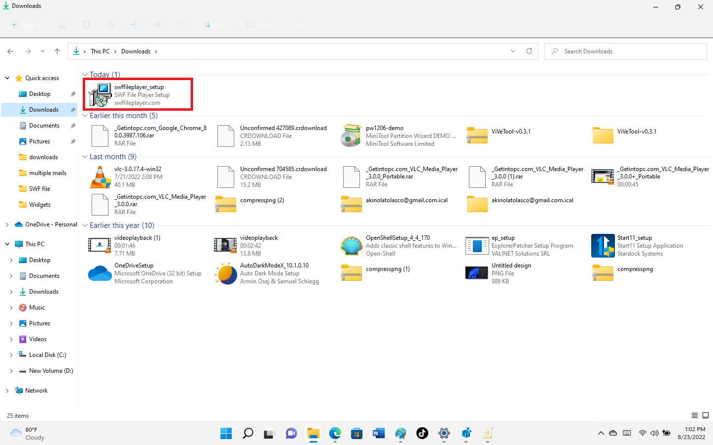
Task: Go forward with the forward arrow
Action: point(28,51)
